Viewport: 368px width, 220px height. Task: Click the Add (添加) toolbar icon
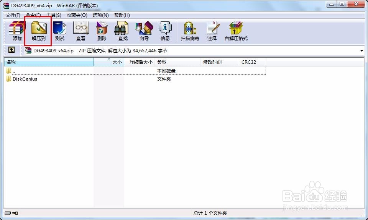[x=17, y=31]
